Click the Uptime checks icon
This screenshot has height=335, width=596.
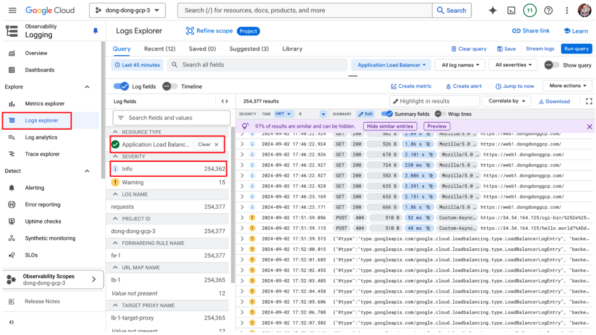pyautogui.click(x=12, y=222)
